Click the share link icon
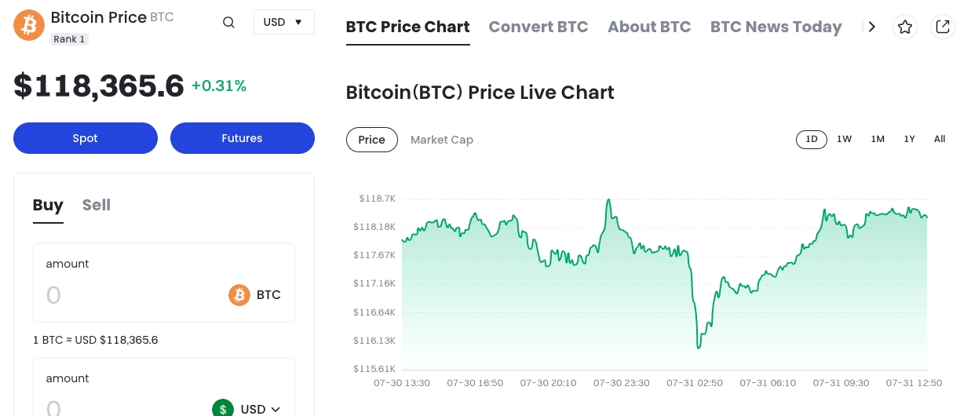The width and height of the screenshot is (971, 416). coord(943,27)
